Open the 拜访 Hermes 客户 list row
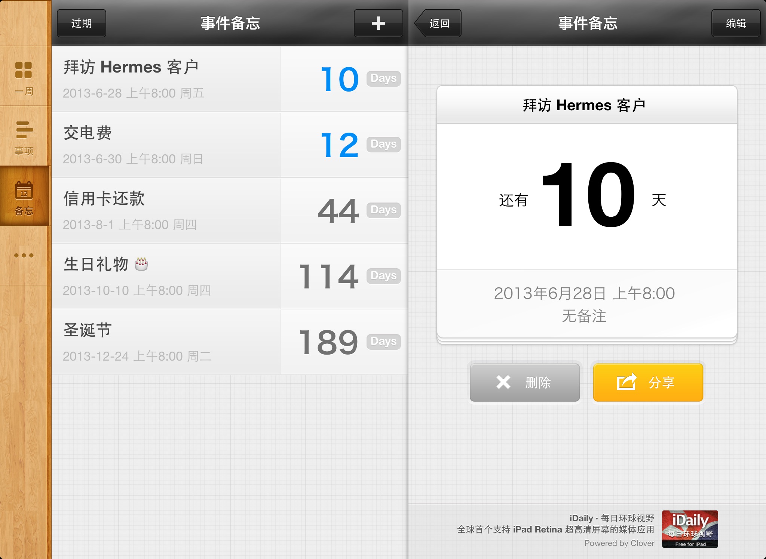Screen dimensions: 766x559 (x=230, y=79)
